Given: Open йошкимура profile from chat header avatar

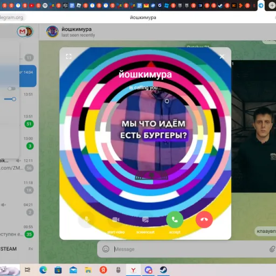Looking at the screenshot, I should (x=52, y=32).
